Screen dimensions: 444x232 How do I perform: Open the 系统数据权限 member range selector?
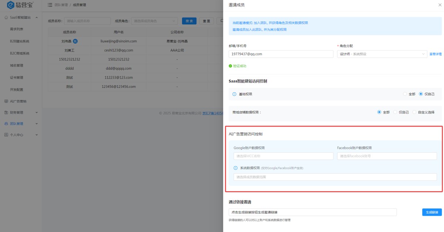tap(335, 177)
